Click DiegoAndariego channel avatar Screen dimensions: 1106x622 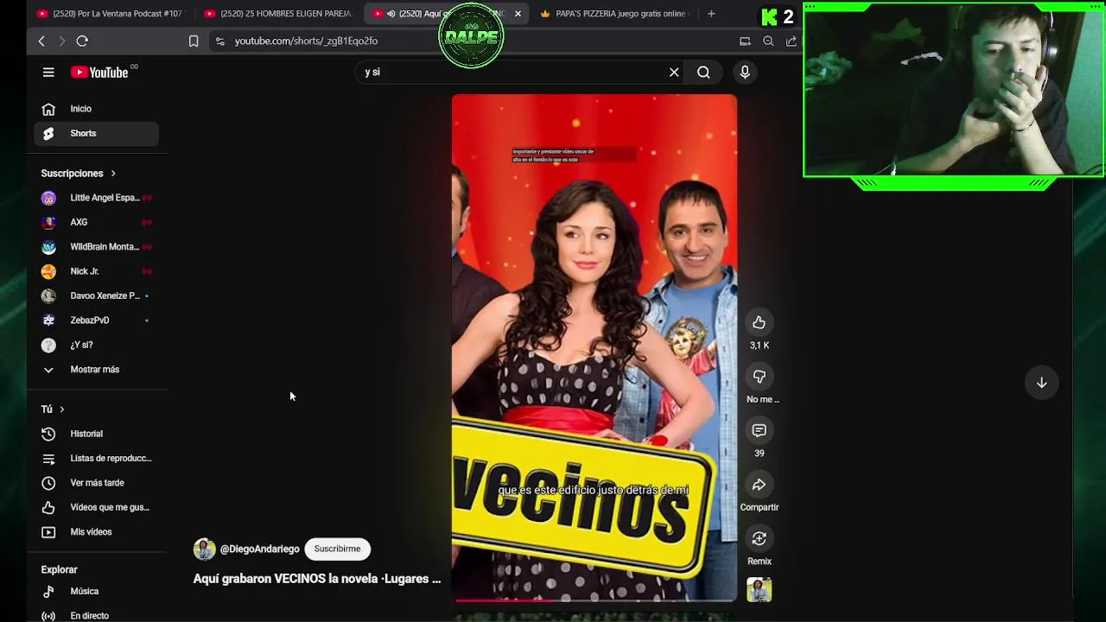(x=204, y=549)
